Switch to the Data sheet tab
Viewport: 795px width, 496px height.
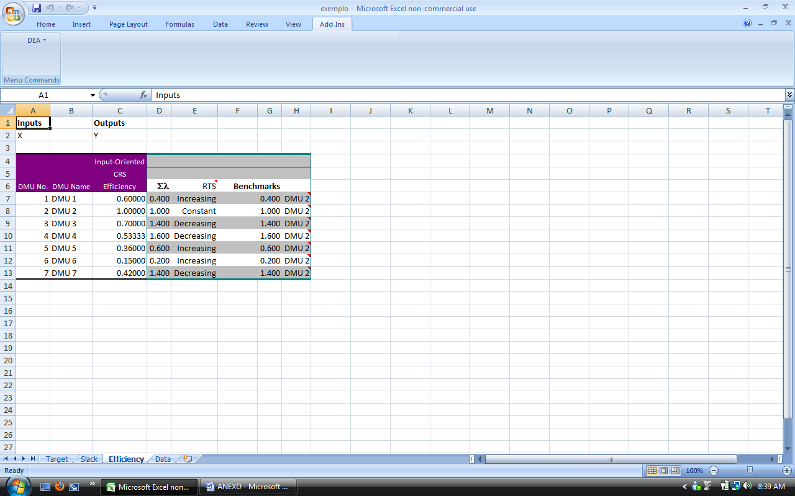click(x=163, y=459)
